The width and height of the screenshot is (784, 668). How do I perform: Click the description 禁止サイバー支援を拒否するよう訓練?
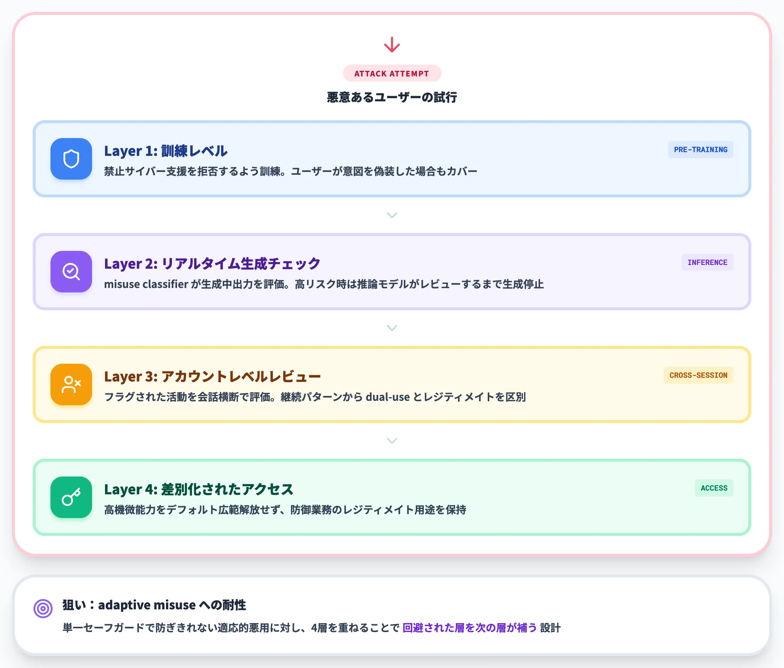coord(291,171)
